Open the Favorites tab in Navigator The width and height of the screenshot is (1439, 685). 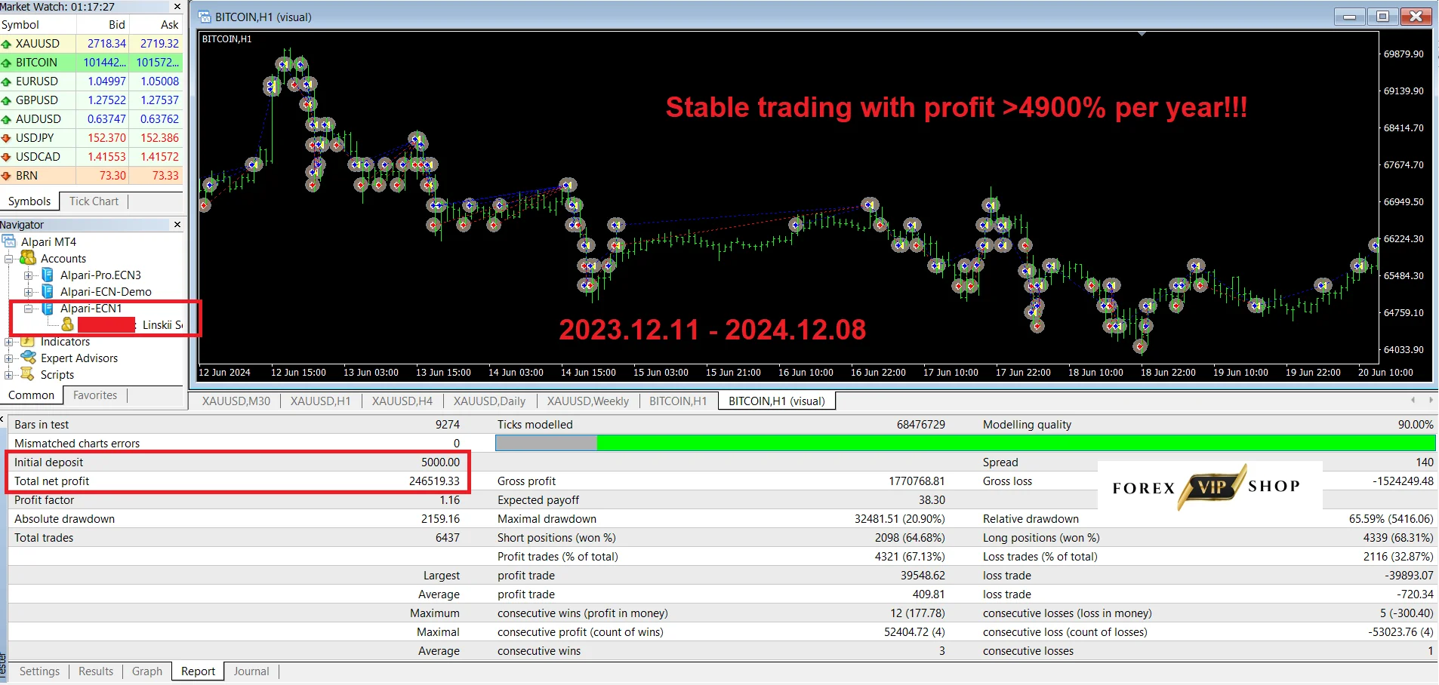pos(95,395)
